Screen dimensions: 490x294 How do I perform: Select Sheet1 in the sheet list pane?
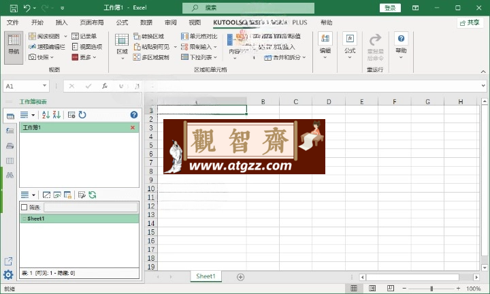pyautogui.click(x=80, y=218)
